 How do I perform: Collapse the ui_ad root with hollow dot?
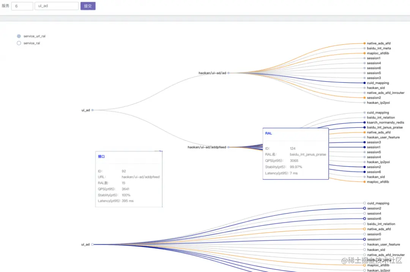(x=92, y=244)
